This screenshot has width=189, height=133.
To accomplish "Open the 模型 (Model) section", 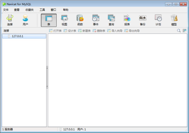I will click(174, 20).
